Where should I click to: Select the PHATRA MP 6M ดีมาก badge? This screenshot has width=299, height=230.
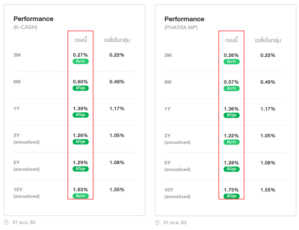pyautogui.click(x=231, y=88)
